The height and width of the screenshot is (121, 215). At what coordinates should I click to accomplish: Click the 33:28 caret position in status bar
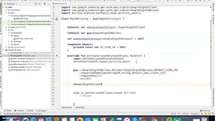(173, 114)
